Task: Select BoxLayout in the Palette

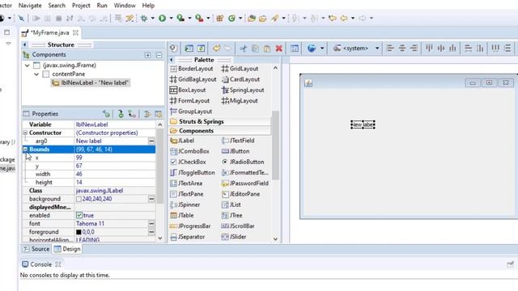Action: (x=188, y=90)
